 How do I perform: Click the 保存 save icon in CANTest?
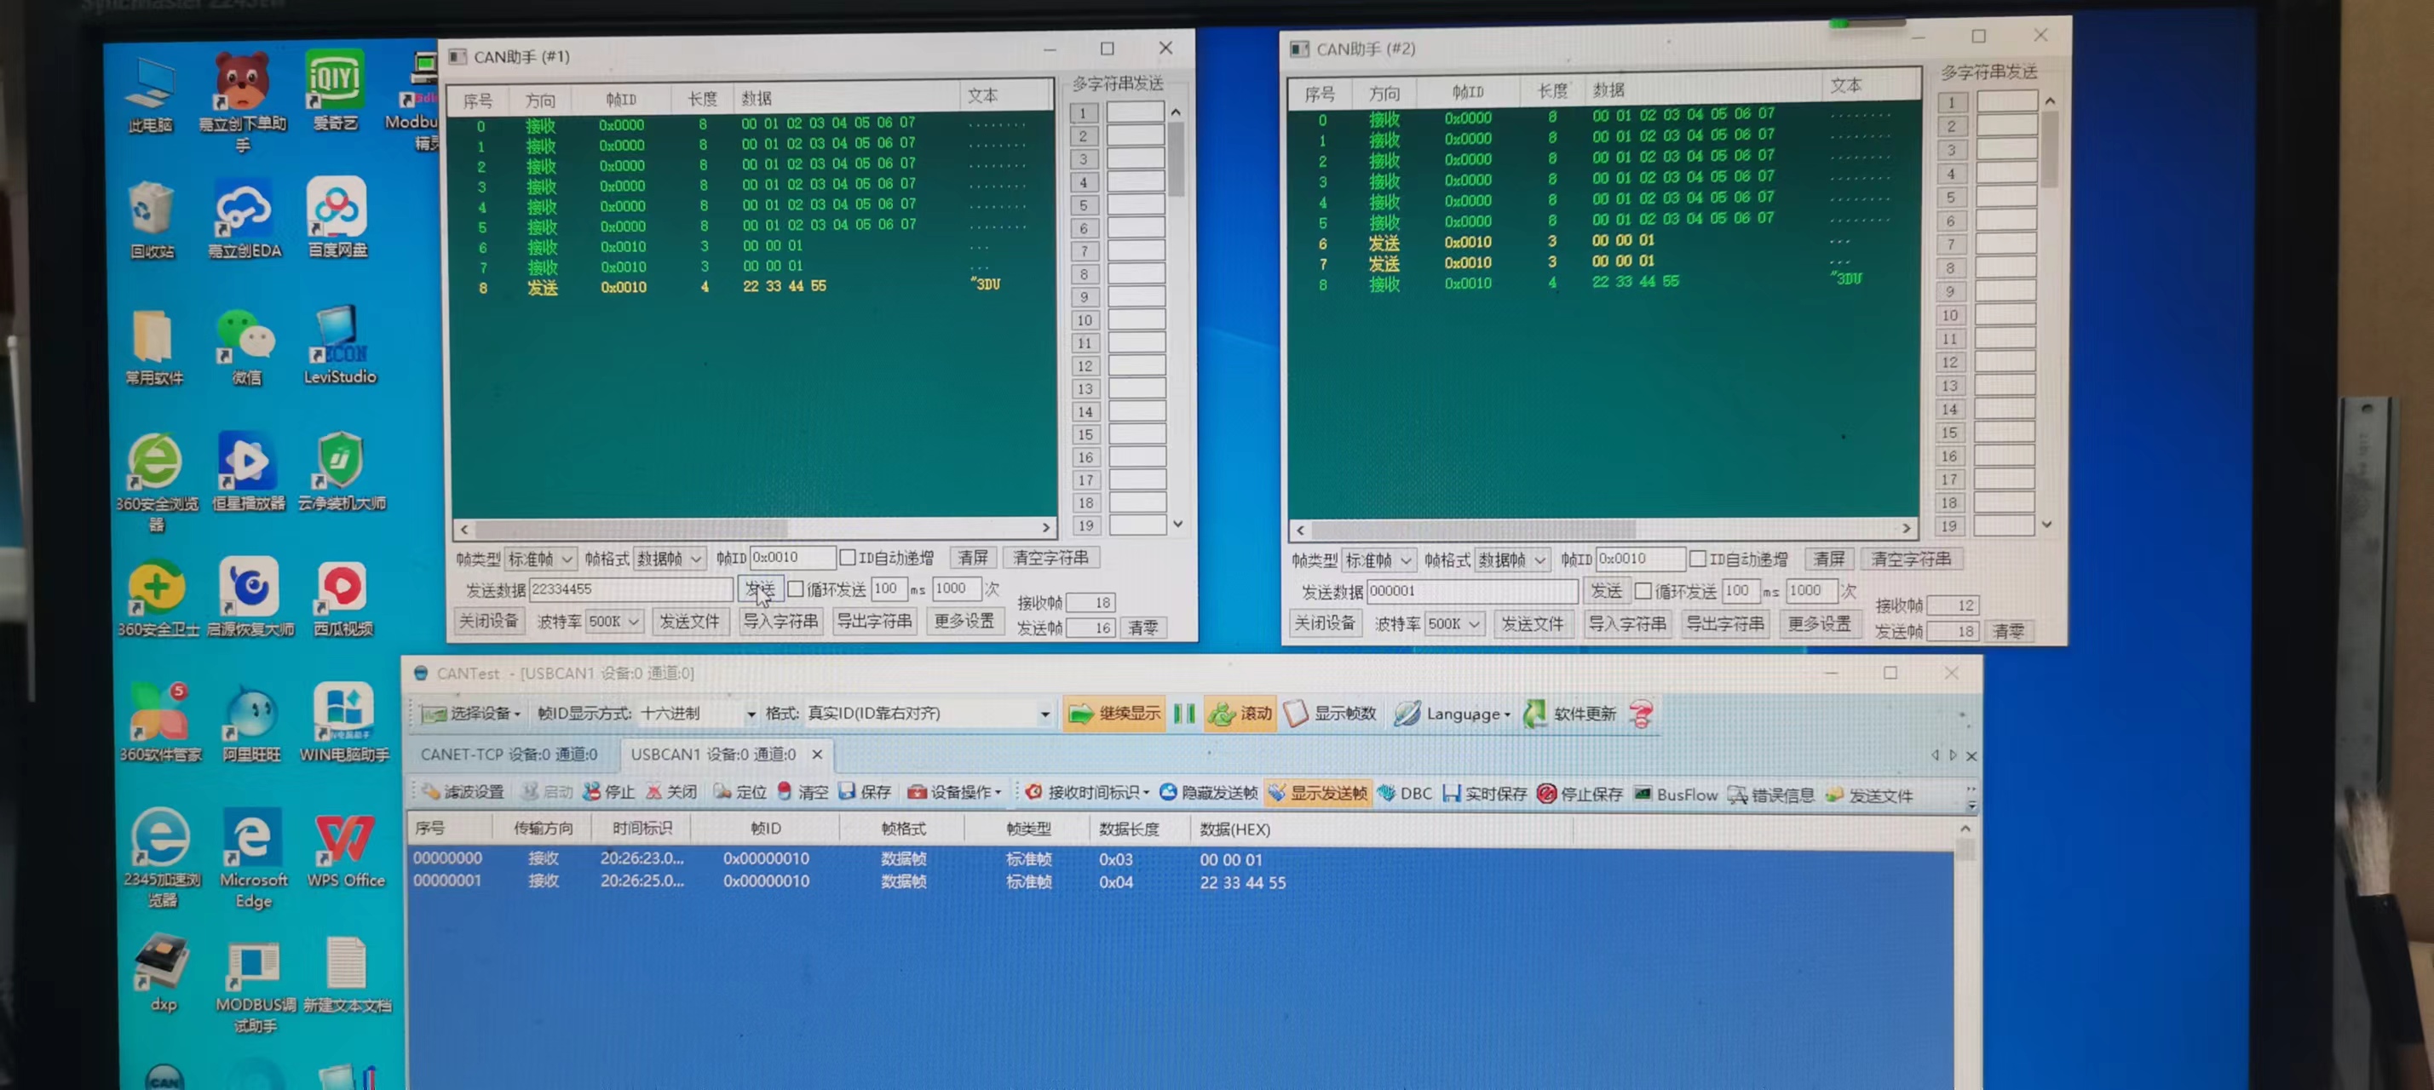point(848,791)
